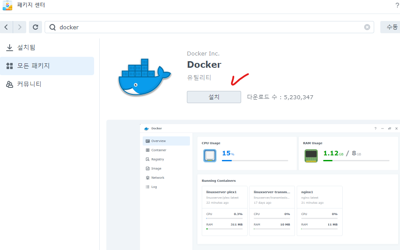Open the 커뮤니티 community tab
Viewport: 400px width, 250px height.
click(x=47, y=84)
